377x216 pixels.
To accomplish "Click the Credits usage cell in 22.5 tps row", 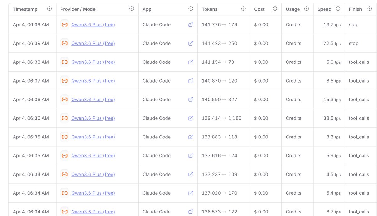I will [x=293, y=43].
